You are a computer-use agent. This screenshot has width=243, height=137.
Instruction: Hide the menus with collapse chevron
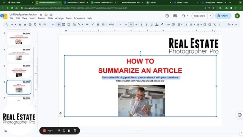(236, 24)
